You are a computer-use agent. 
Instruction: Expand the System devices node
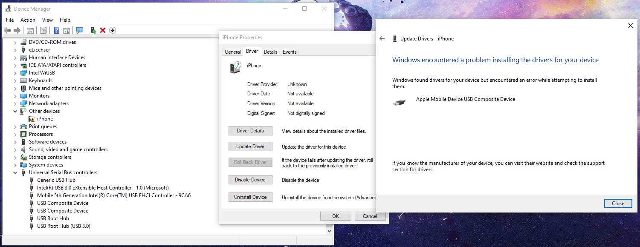(15, 165)
